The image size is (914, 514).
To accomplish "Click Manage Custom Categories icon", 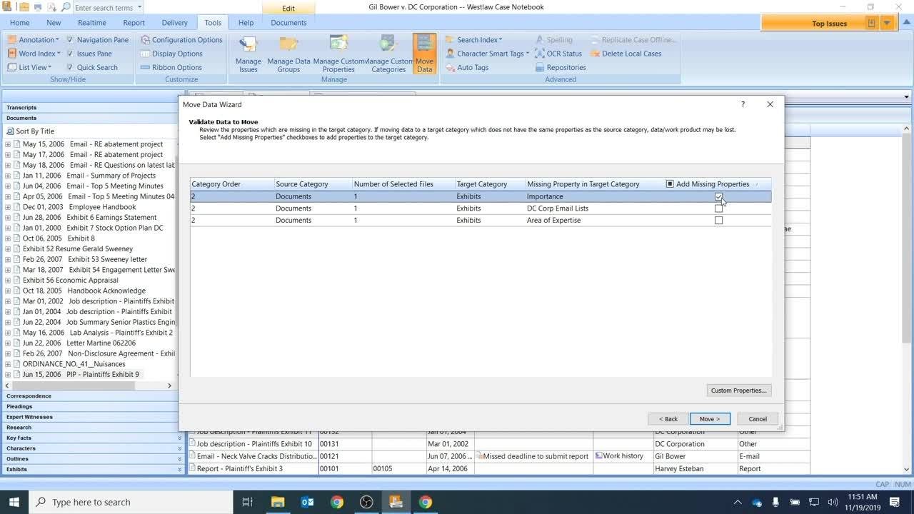I will [x=388, y=54].
